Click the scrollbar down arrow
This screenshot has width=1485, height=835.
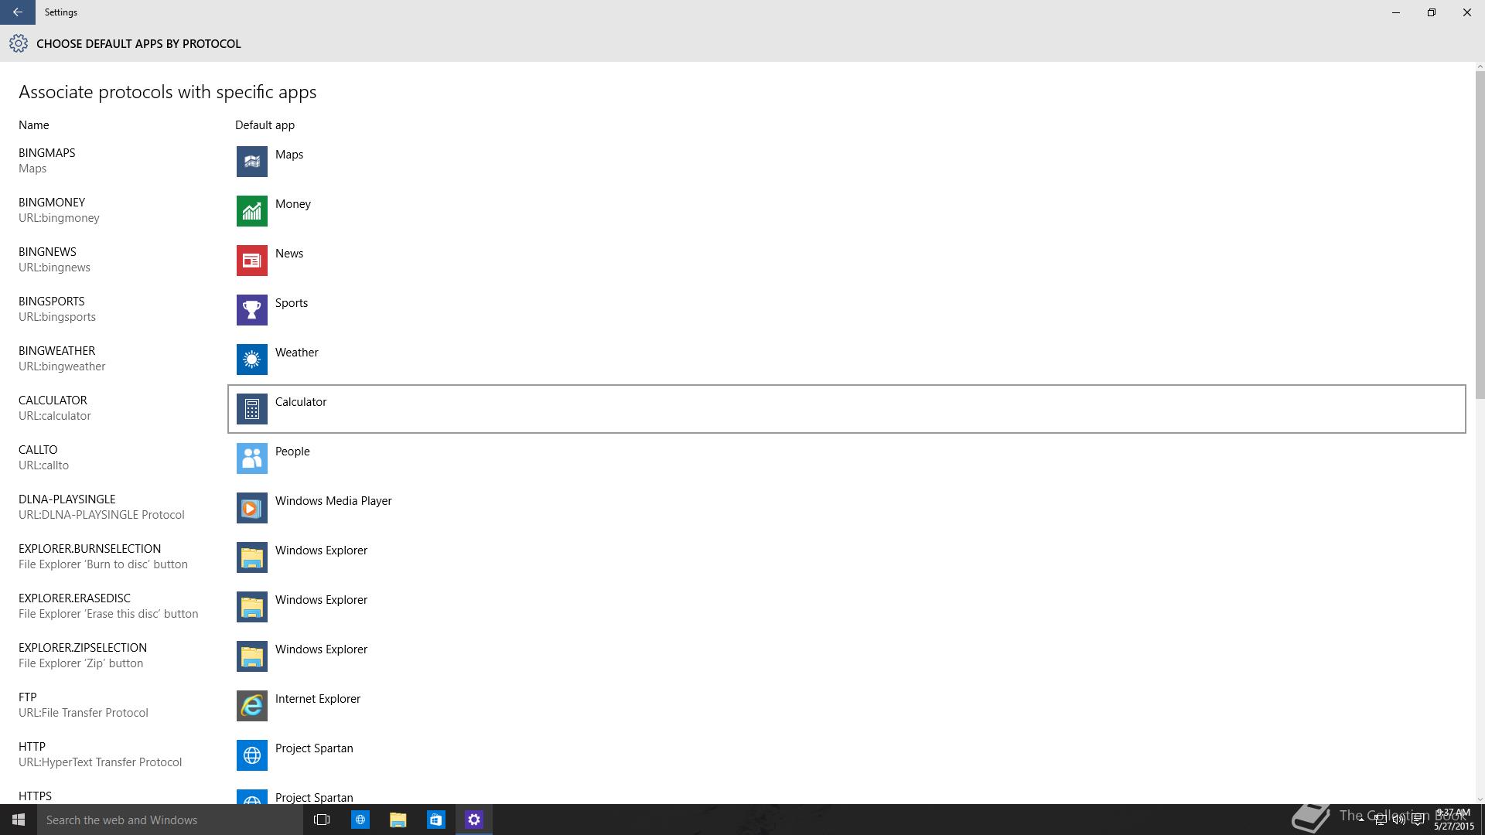tap(1480, 799)
